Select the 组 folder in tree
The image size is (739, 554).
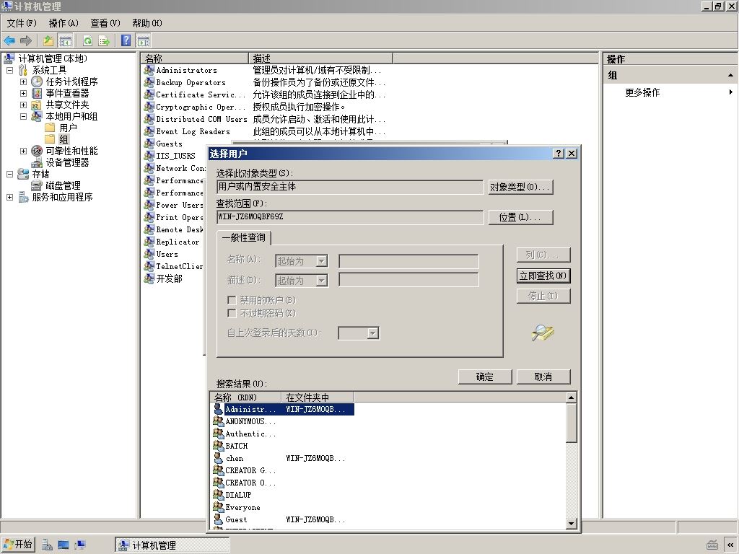point(64,139)
